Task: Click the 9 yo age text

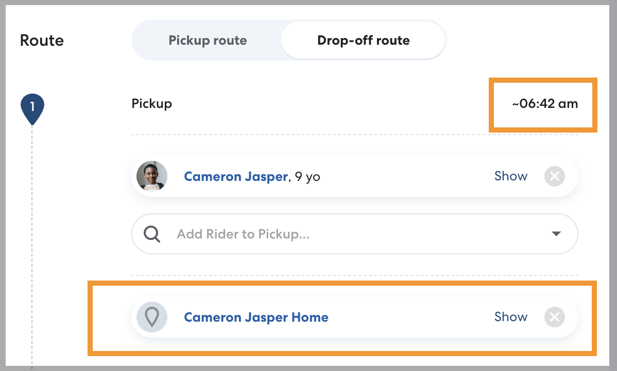Action: [x=307, y=177]
